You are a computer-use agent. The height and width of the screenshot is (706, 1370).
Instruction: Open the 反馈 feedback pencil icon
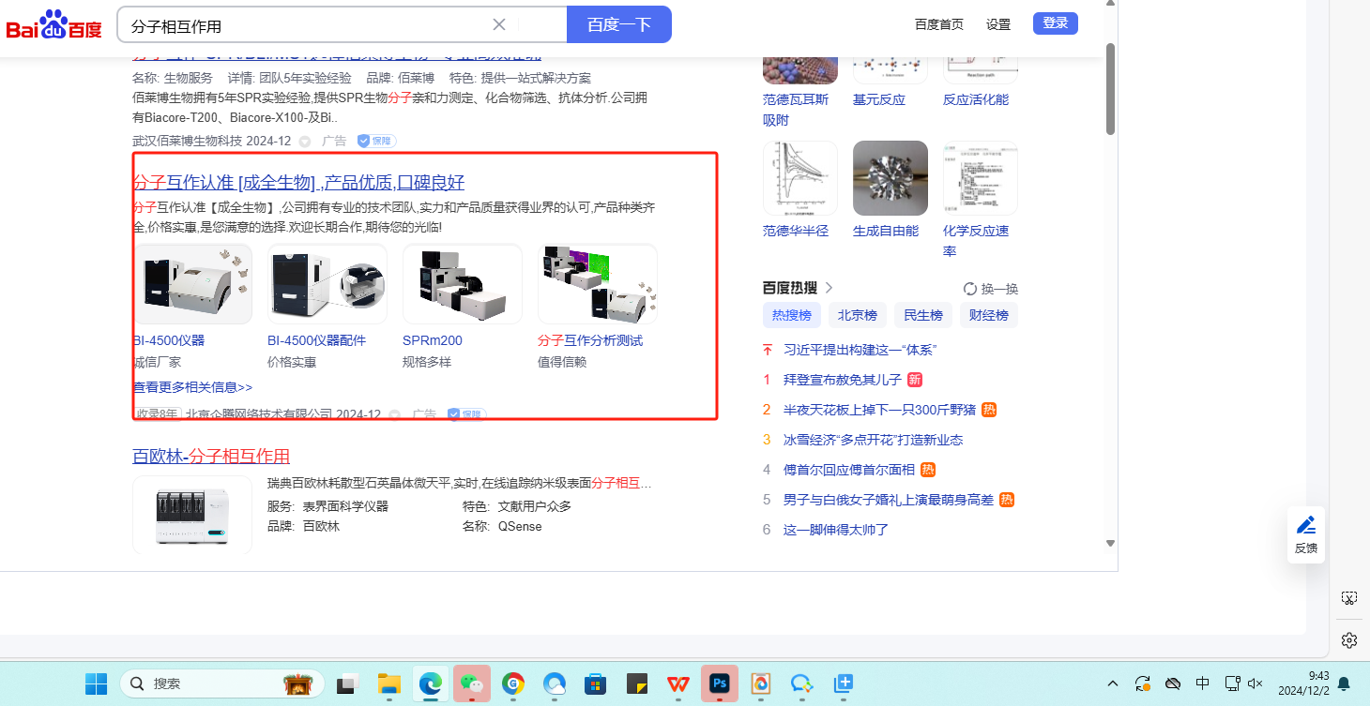[x=1306, y=525]
